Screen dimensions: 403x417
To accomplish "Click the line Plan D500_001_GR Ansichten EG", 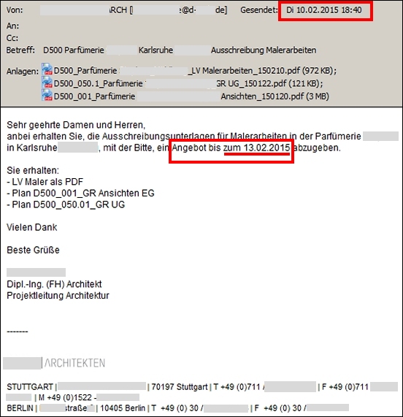I will [x=80, y=193].
